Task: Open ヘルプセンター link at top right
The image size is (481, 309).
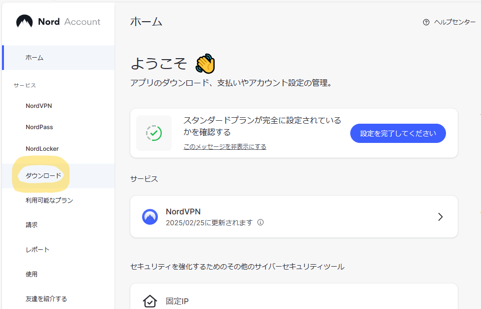Action: [x=455, y=22]
